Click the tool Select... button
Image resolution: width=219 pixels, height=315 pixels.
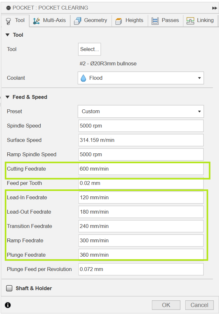click(89, 49)
